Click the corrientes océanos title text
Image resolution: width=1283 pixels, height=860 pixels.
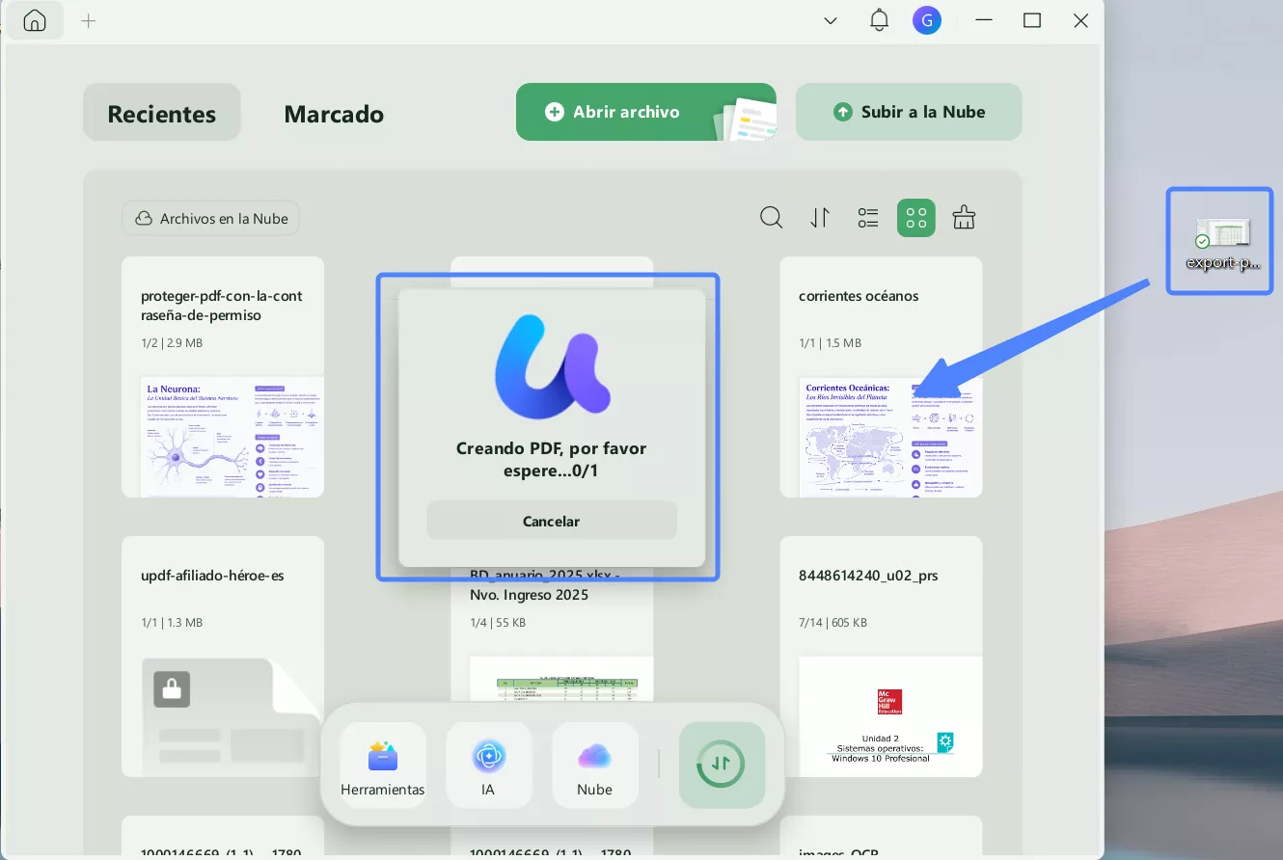[859, 296]
